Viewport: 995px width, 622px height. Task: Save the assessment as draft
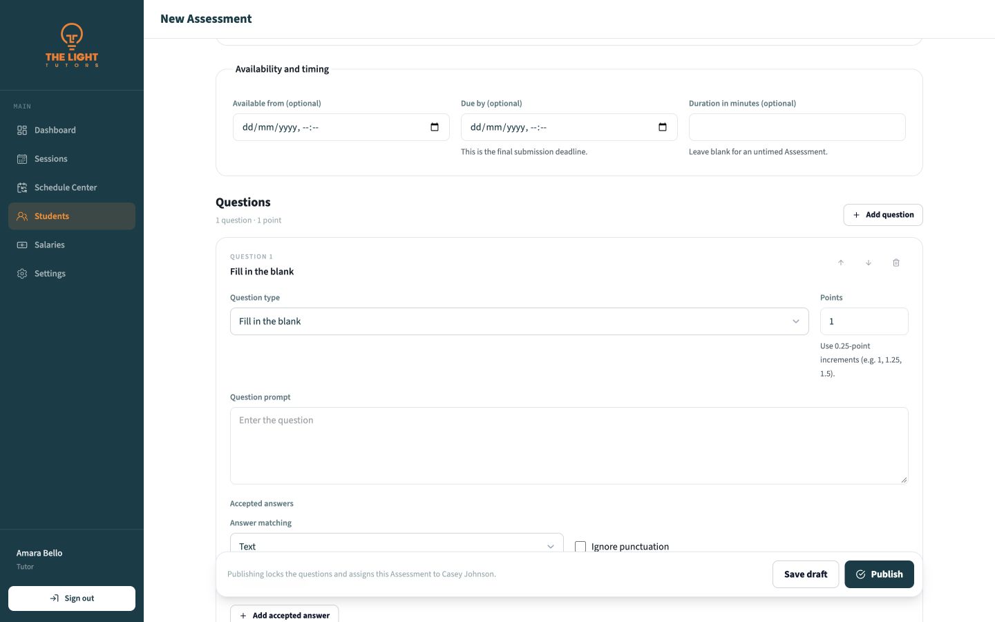pos(806,574)
